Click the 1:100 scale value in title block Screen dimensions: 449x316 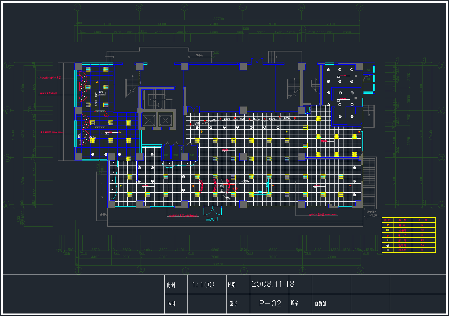tap(203, 285)
